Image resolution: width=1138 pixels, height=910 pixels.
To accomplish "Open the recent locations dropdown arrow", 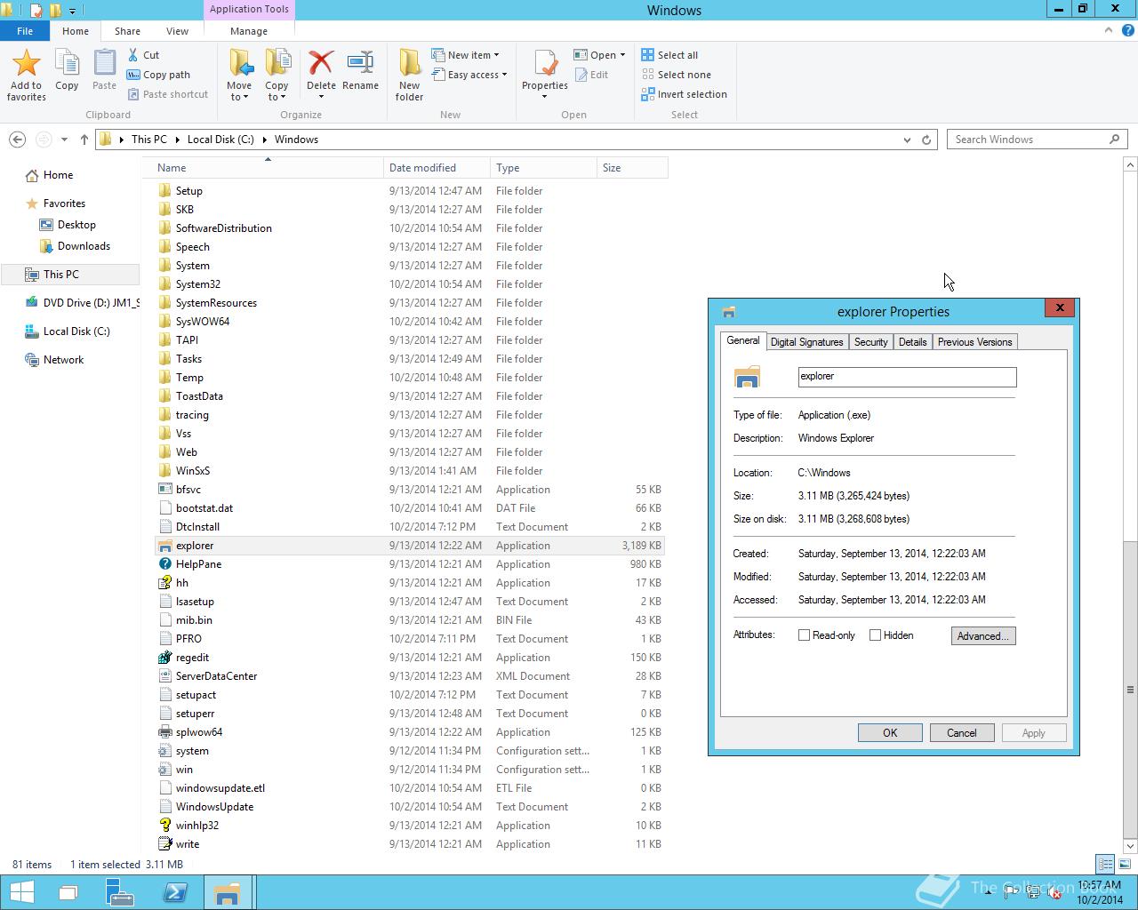I will click(64, 140).
